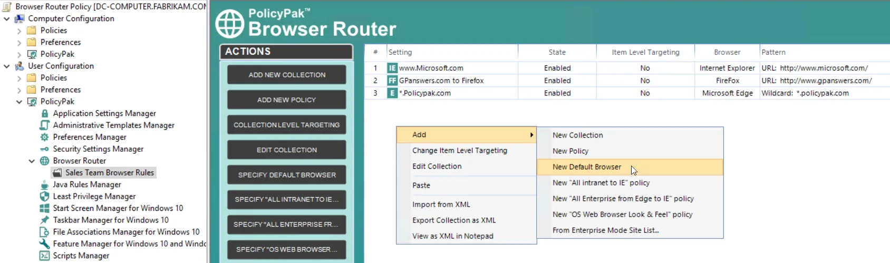Image resolution: width=890 pixels, height=263 pixels.
Task: Choose Change Item Level Targeting
Action: (466, 151)
